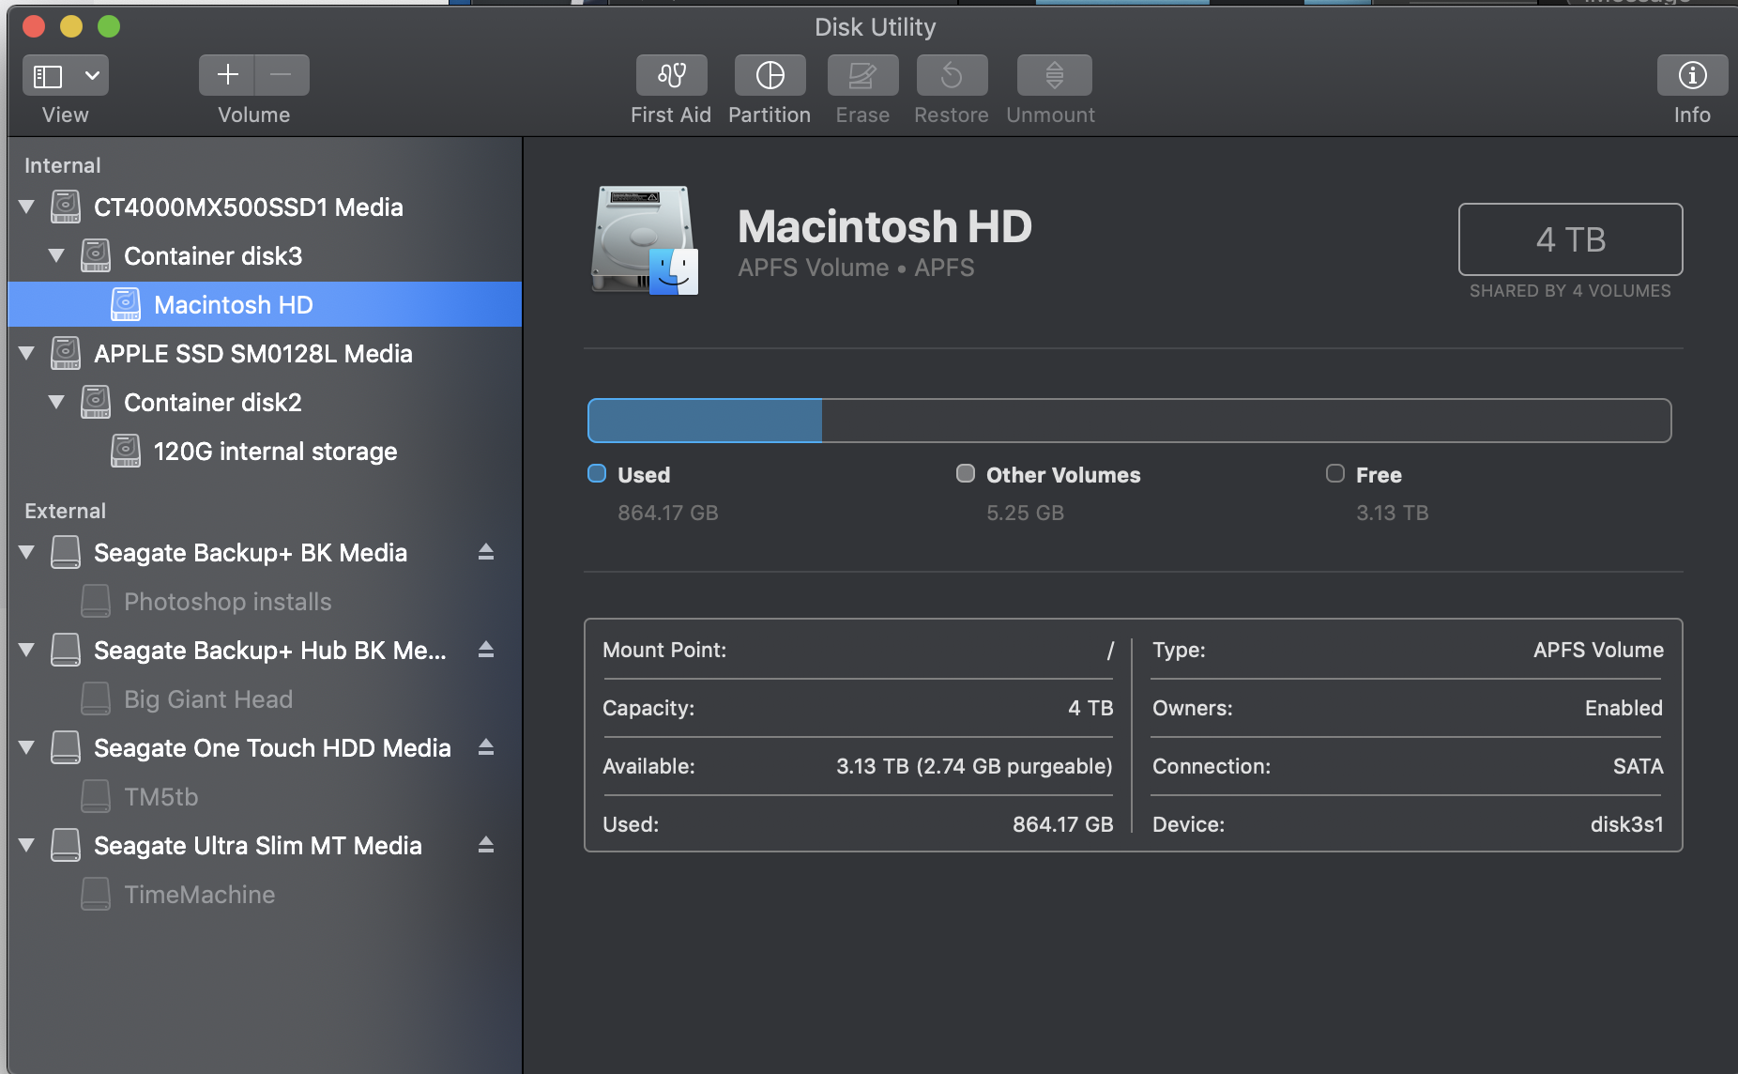1738x1074 pixels.
Task: Collapse Seagate Backup+ Hub BK triangle
Action: (x=27, y=650)
